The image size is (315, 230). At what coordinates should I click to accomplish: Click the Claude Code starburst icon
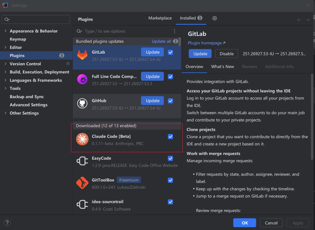82,139
